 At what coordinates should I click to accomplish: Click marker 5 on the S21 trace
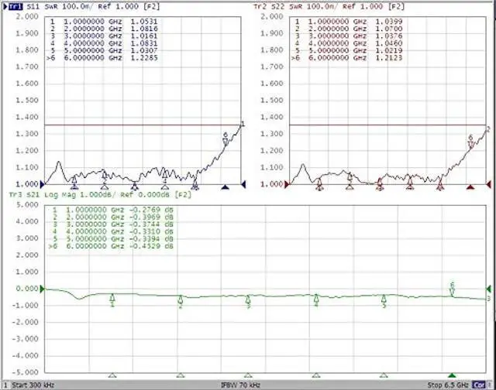384,299
